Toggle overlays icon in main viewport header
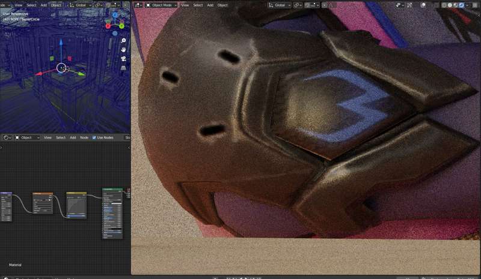Image resolution: width=481 pixels, height=279 pixels. (423, 5)
